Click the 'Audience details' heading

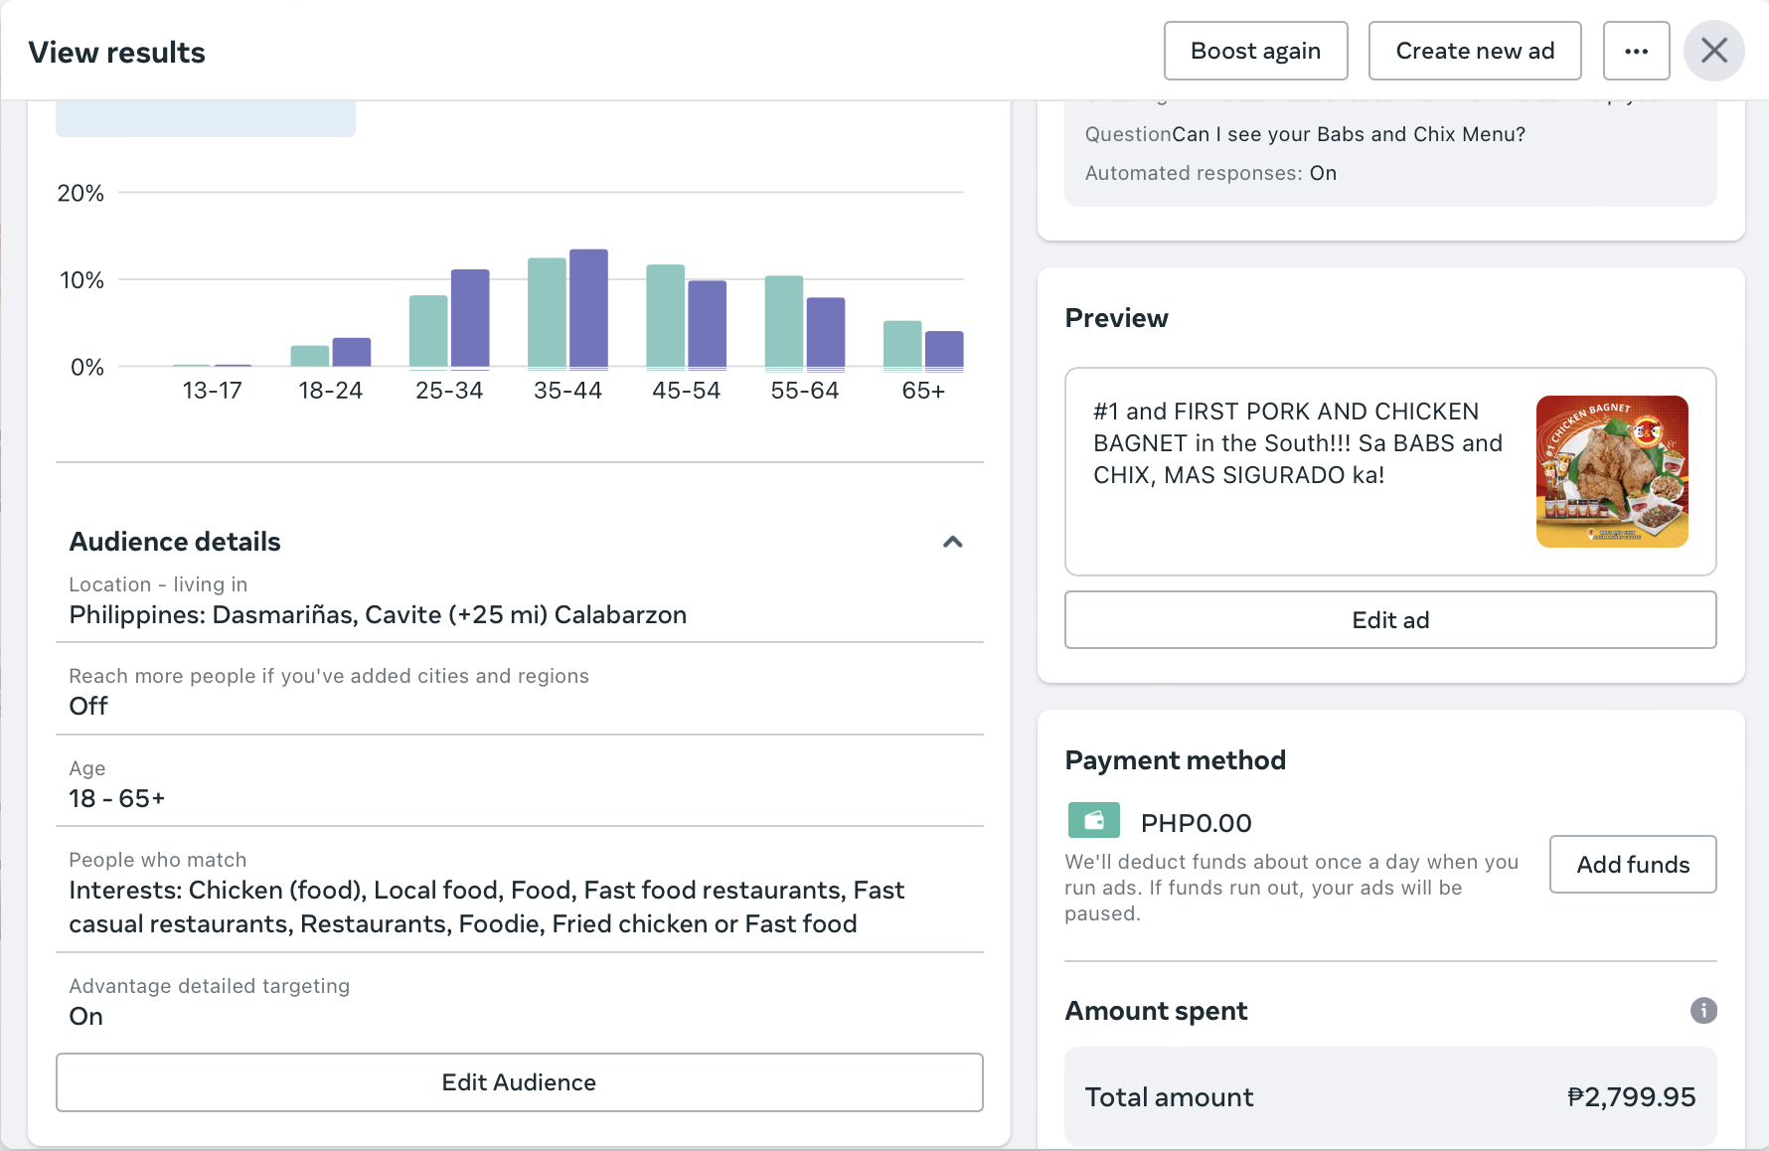175,542
